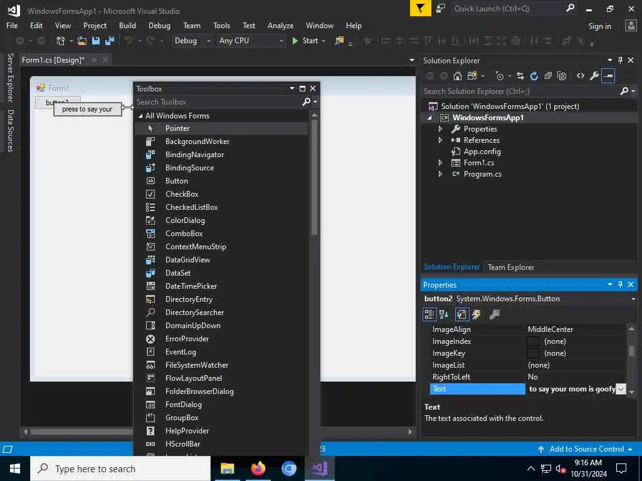Collapse the All Windows Forms group
642x481 pixels.
click(x=140, y=116)
